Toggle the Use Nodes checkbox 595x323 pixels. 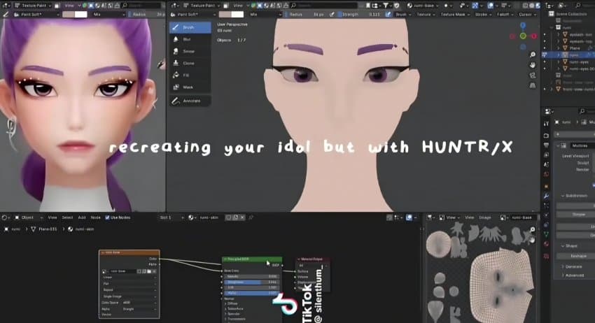(x=107, y=217)
